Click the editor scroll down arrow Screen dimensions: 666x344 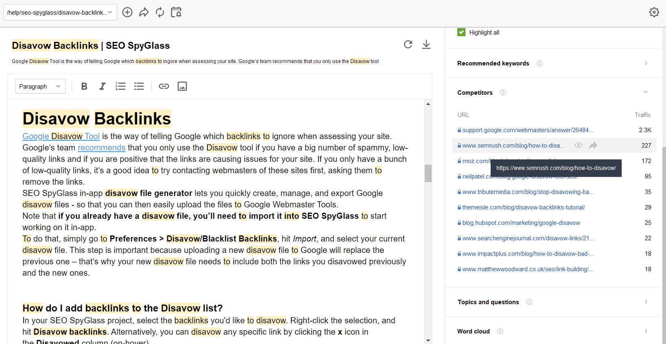428,340
